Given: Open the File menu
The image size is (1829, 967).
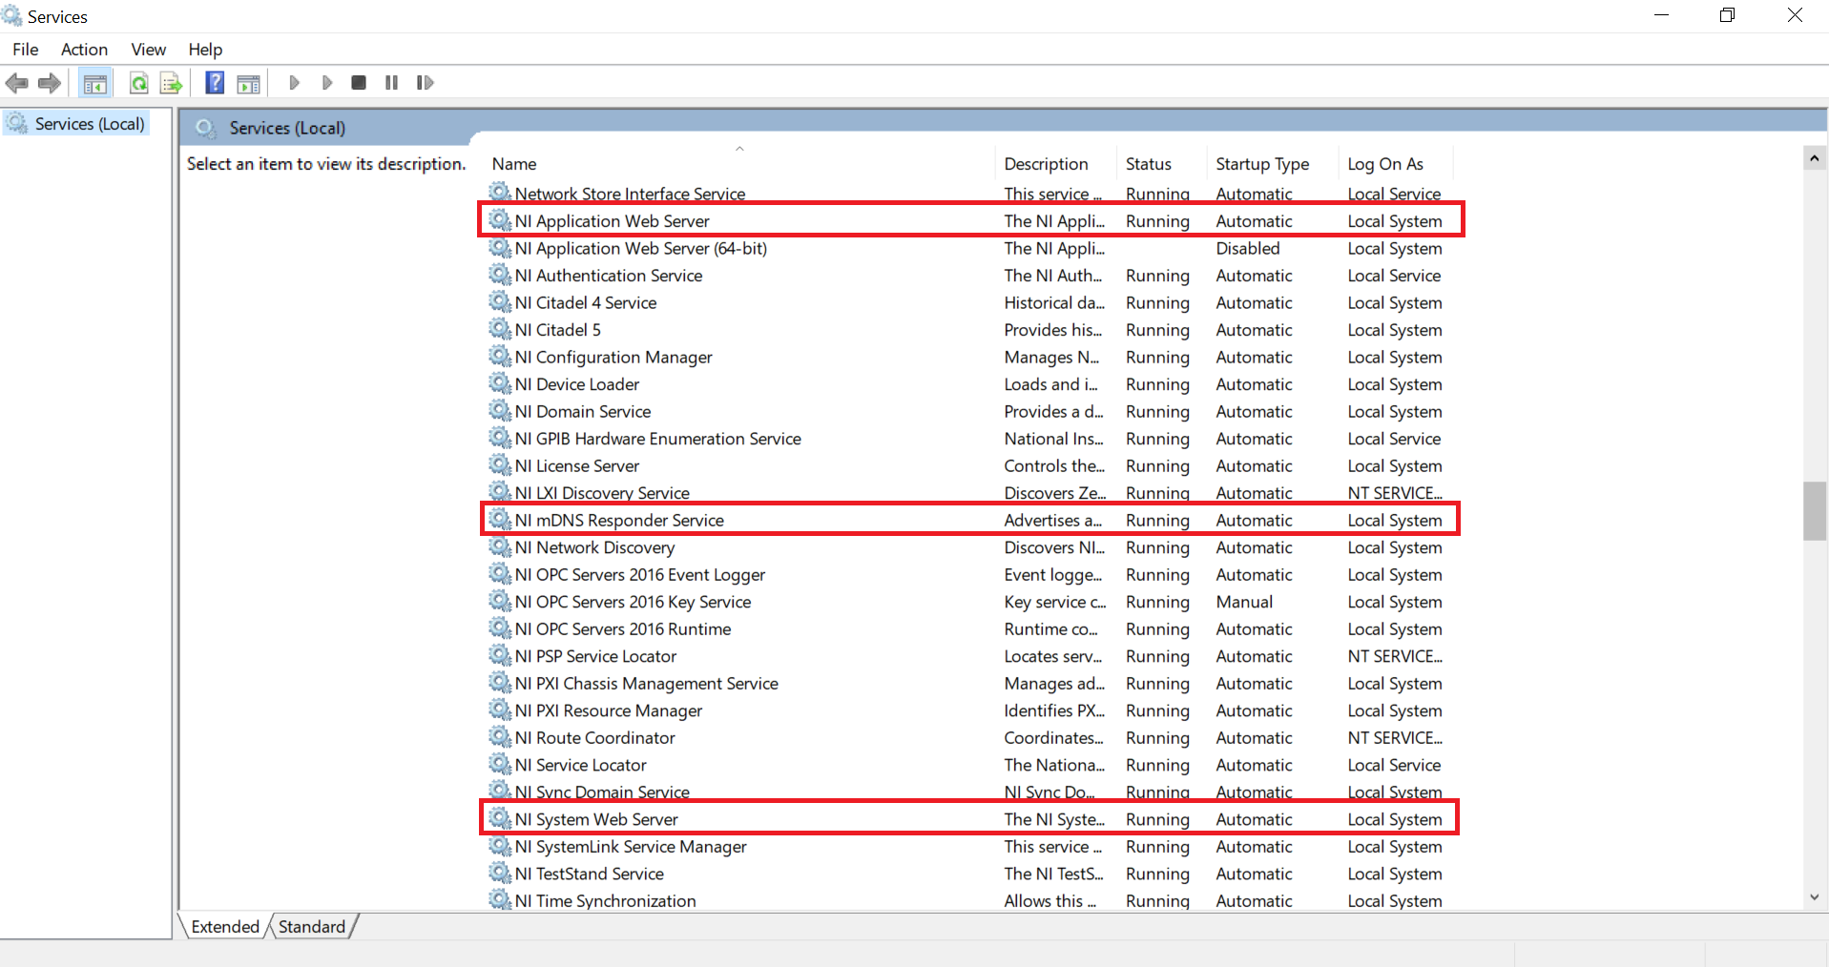Looking at the screenshot, I should pos(26,50).
